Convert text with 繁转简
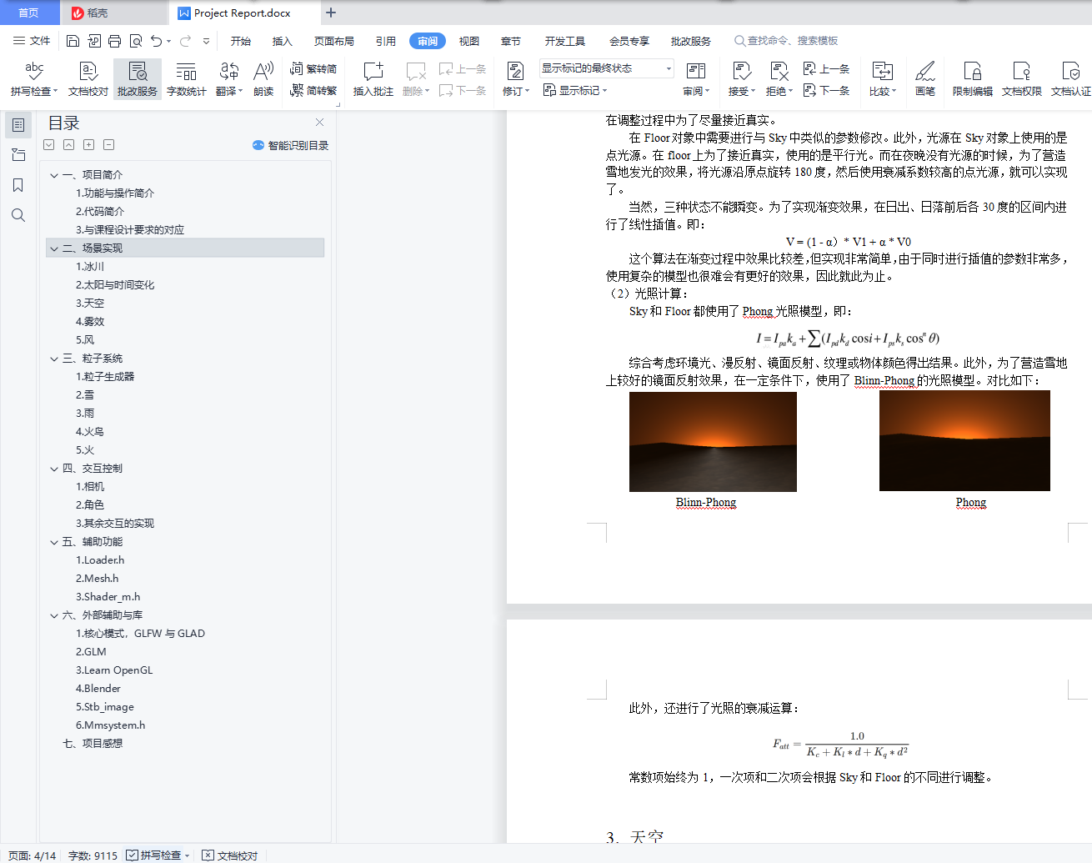Viewport: 1092px width, 863px height. pos(313,69)
